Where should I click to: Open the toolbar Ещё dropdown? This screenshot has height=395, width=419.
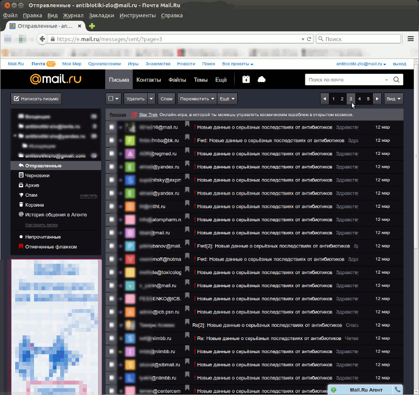[227, 99]
